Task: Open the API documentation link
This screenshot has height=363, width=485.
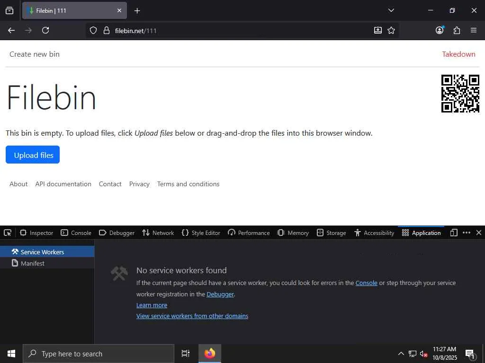Action: point(63,184)
